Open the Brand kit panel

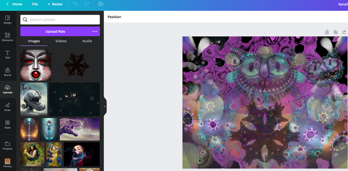7,72
